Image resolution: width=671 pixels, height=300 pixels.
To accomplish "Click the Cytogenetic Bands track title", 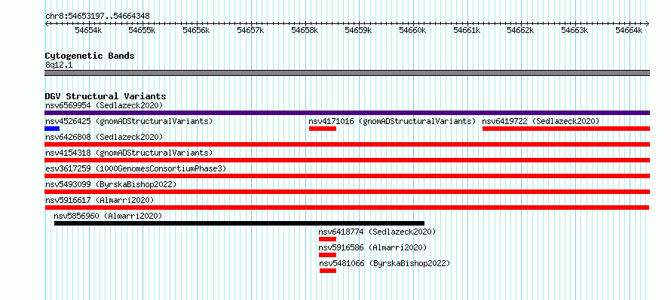I will [90, 56].
